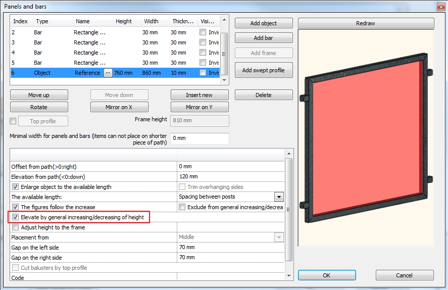
Task: Delete the selected list item
Action: click(x=264, y=95)
